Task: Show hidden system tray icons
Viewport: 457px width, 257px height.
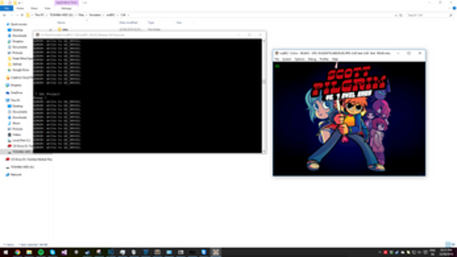Action: [379, 252]
